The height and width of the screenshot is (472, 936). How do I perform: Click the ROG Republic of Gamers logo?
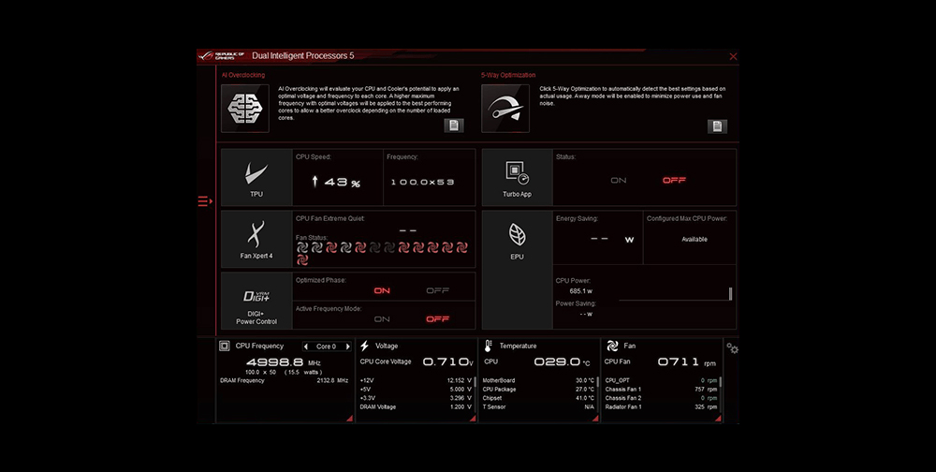point(222,55)
